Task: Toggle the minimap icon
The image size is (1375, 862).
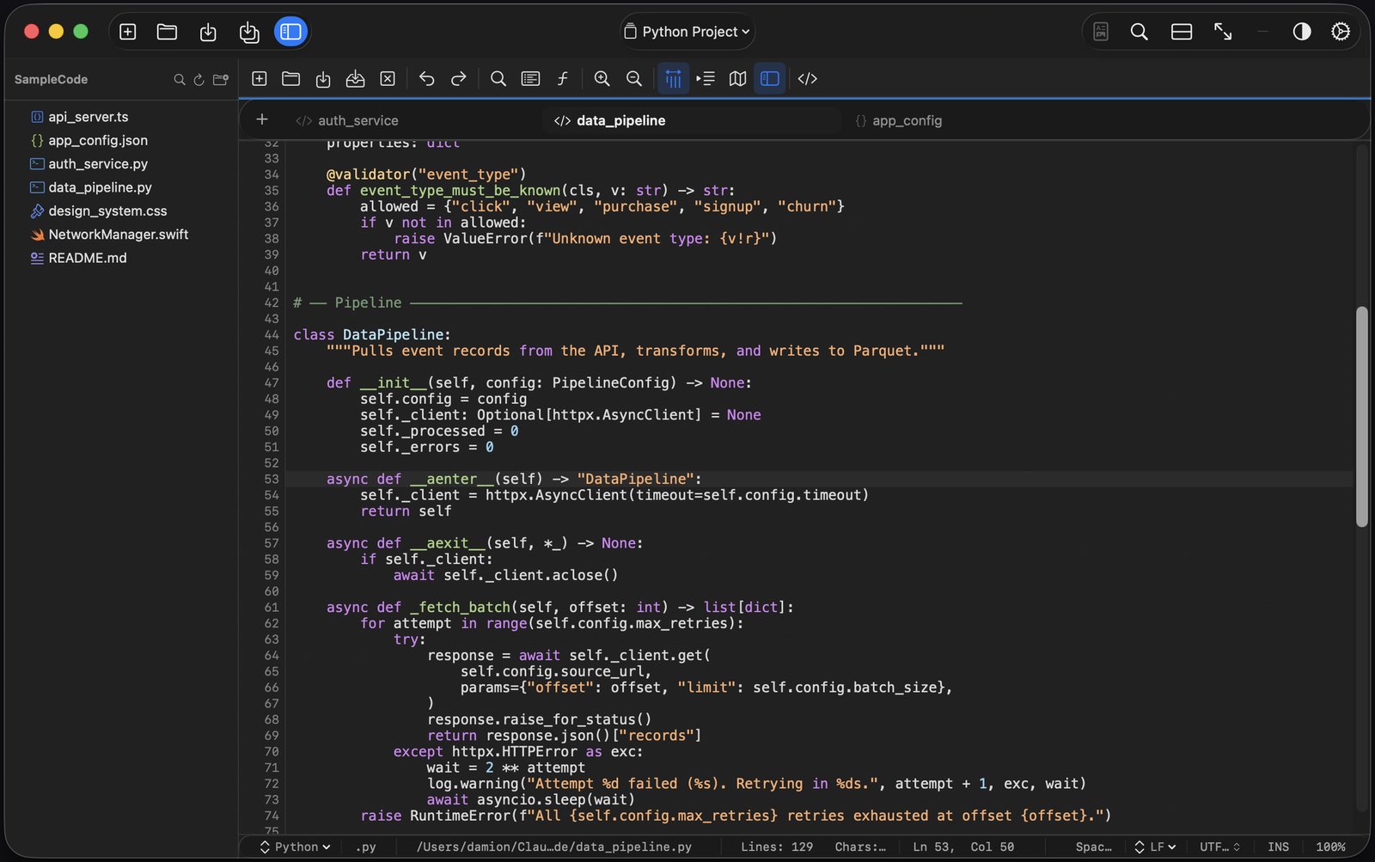Action: 737,79
